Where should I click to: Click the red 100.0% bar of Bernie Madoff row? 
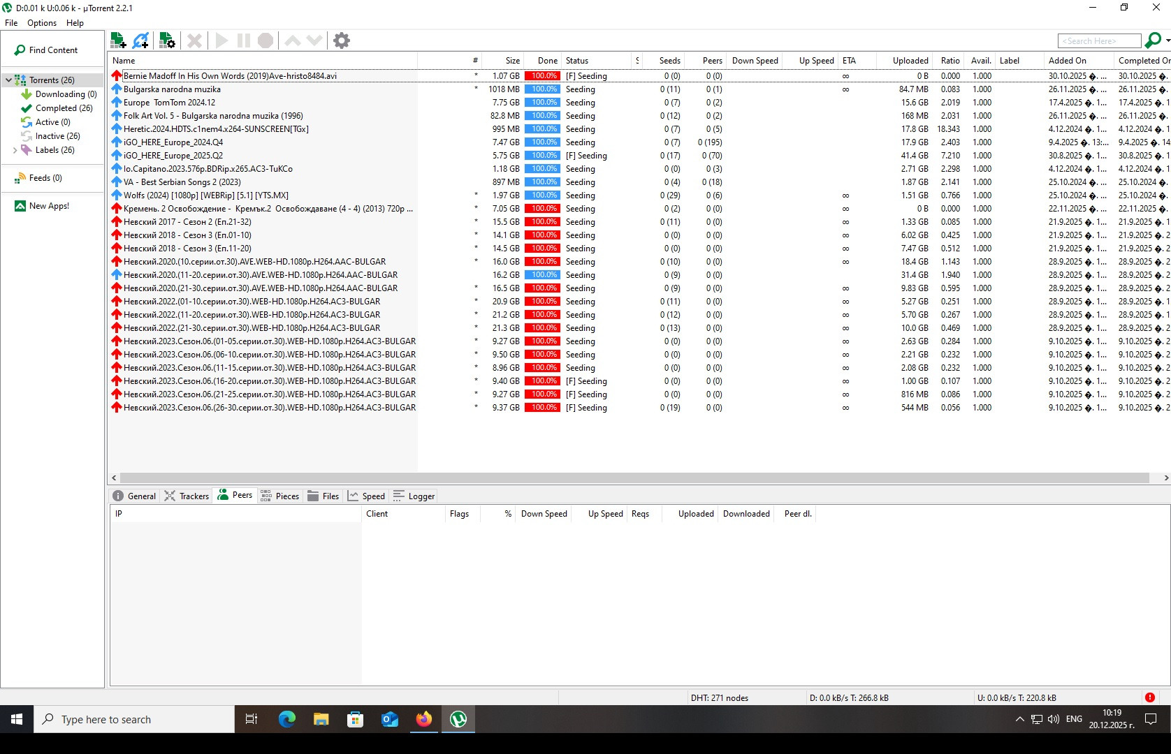[x=542, y=76]
